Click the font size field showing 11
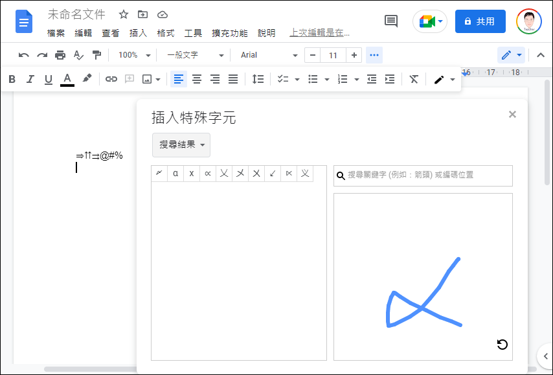 coord(333,55)
